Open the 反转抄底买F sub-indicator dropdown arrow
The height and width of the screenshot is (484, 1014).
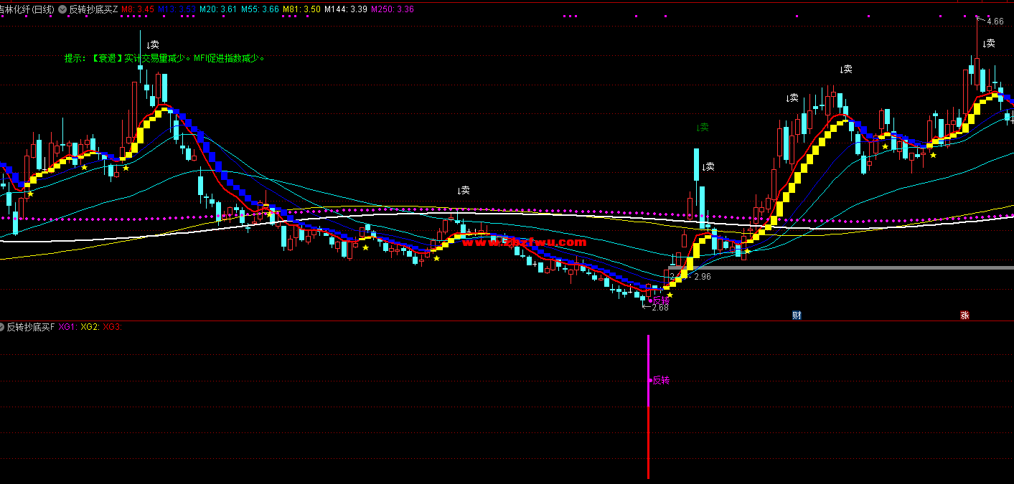click(3, 327)
